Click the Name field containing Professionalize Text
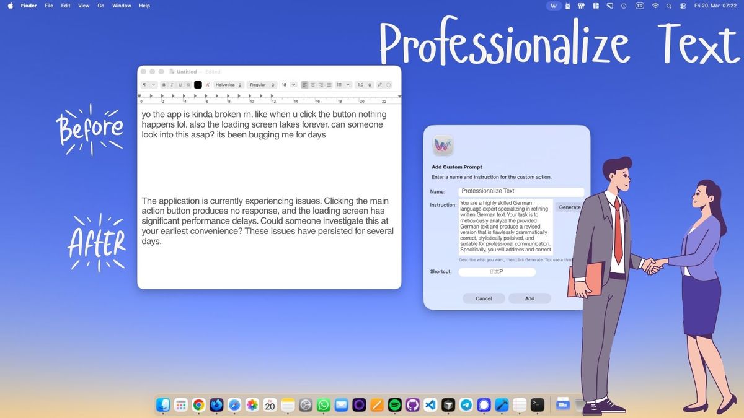Screen dimensions: 744x418 pos(521,191)
